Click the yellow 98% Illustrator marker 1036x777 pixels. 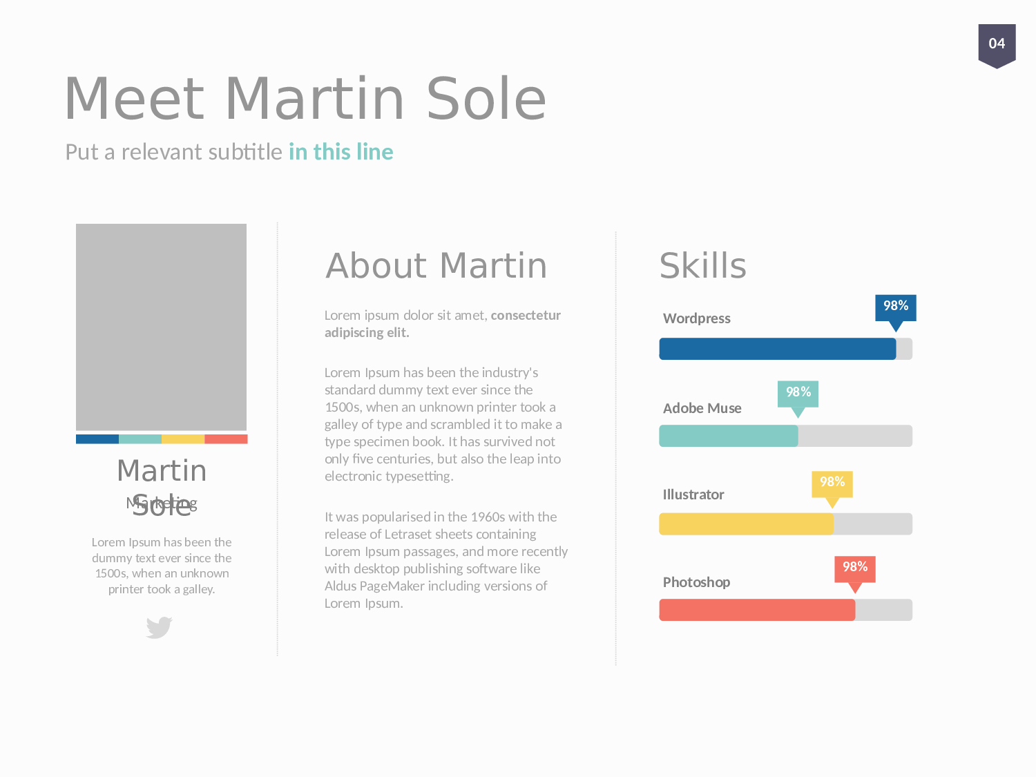point(832,483)
